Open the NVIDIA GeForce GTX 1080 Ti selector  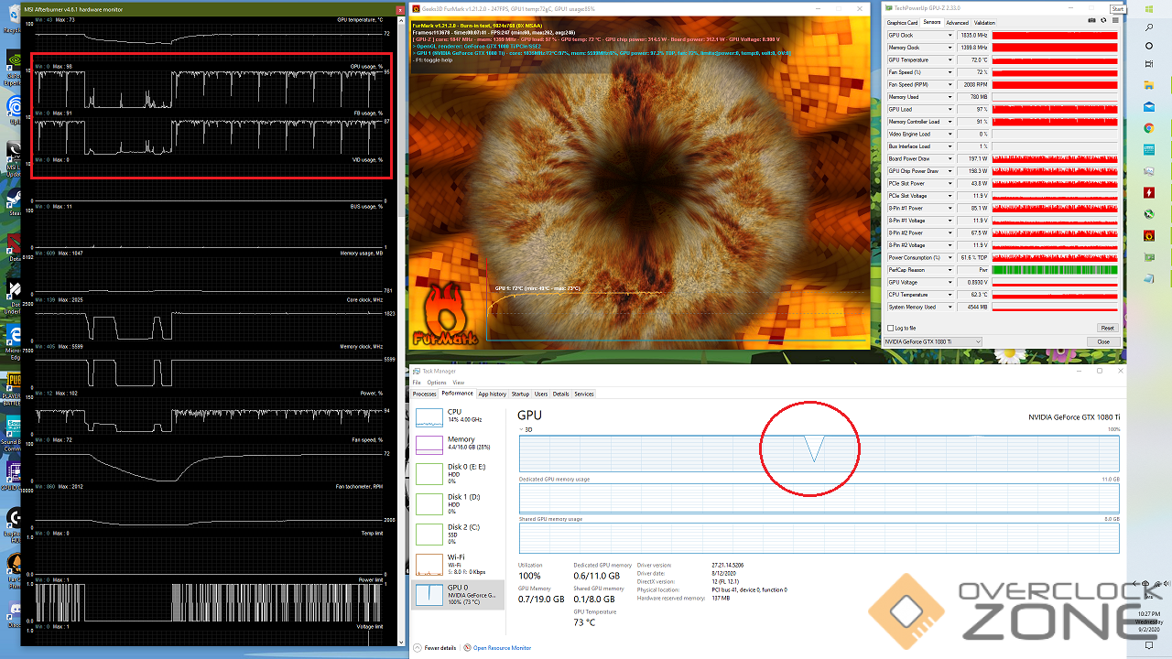(932, 341)
